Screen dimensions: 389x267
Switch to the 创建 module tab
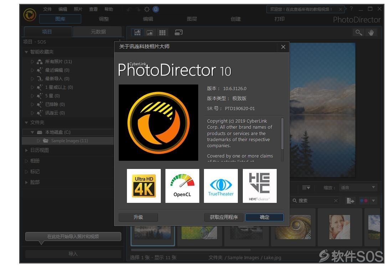click(236, 19)
